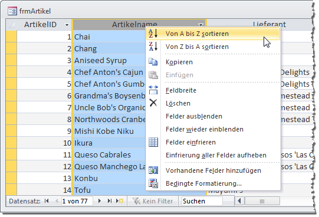Select row selector for Chai record

click(11, 37)
